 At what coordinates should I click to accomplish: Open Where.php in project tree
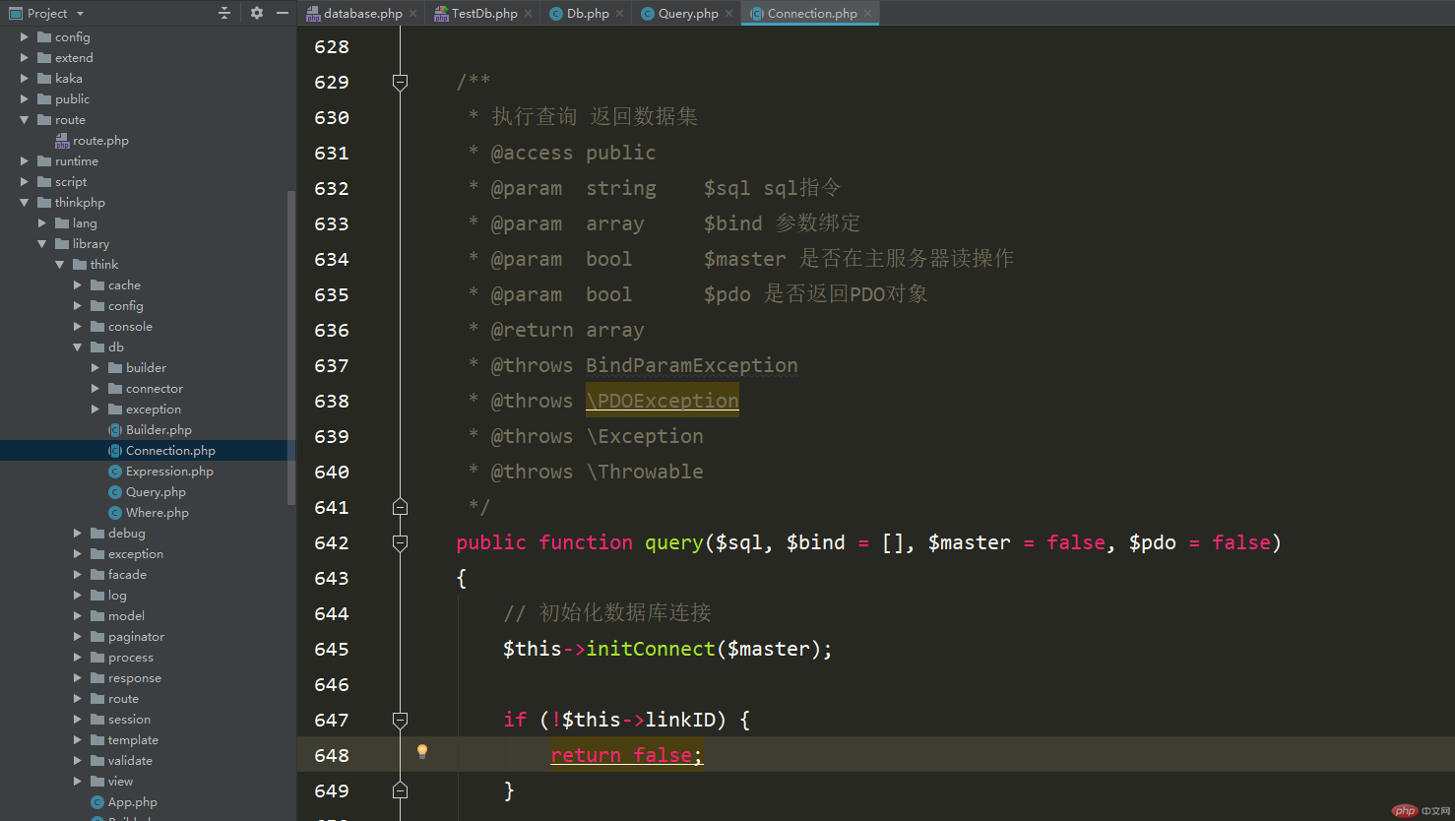[158, 512]
